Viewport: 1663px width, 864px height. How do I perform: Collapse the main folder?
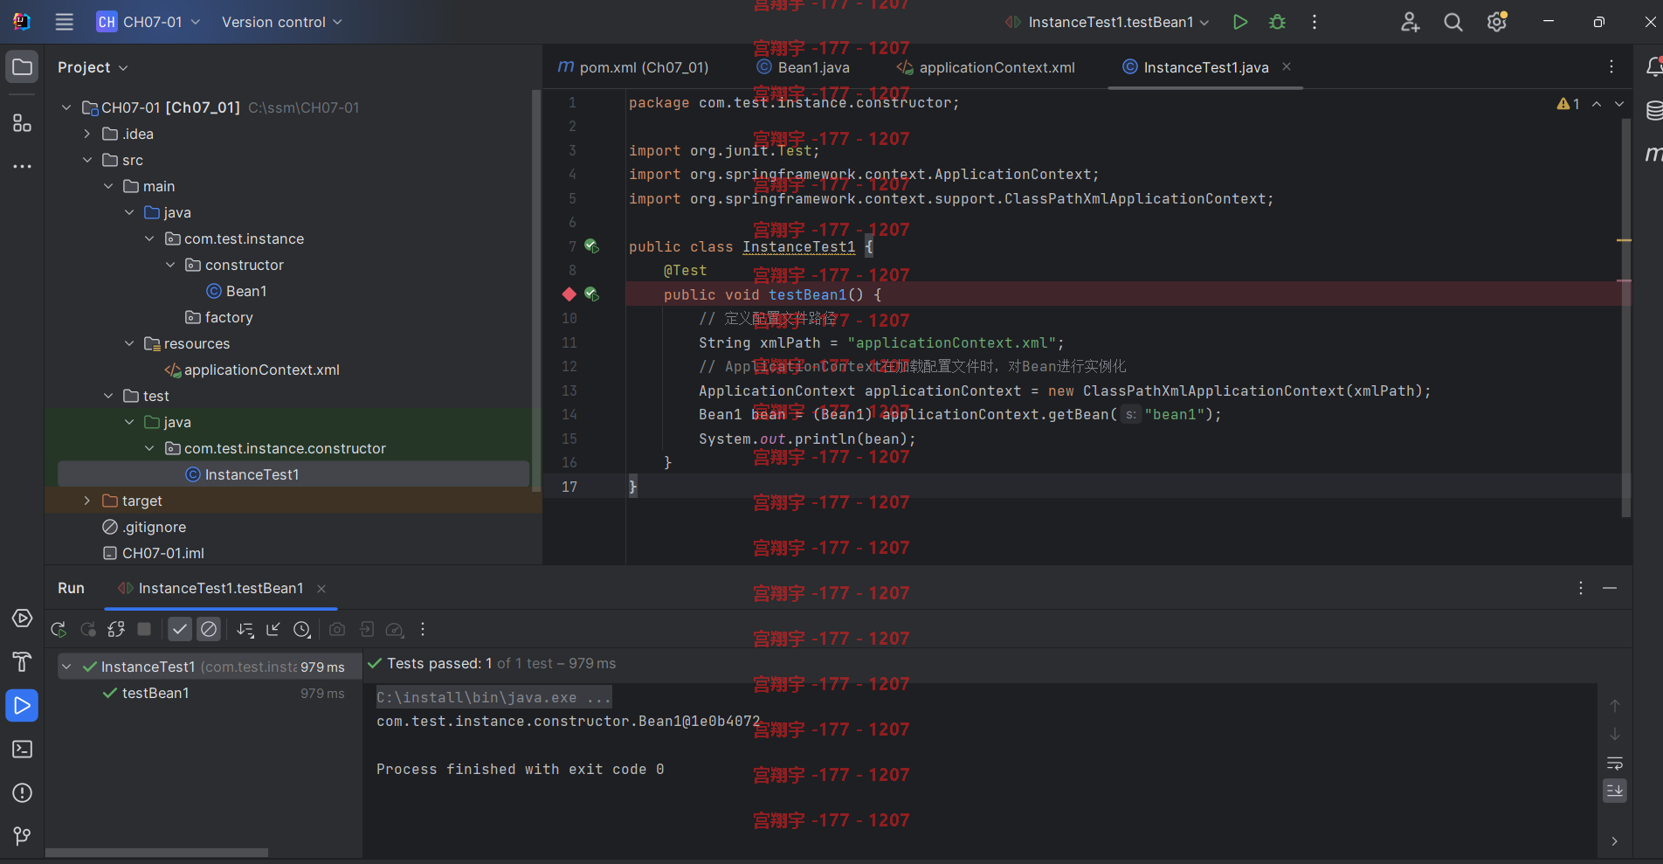pyautogui.click(x=108, y=186)
